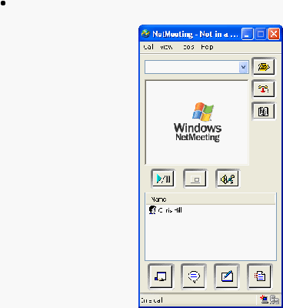
Task: Click the End Call hang-up icon
Action: click(x=264, y=89)
